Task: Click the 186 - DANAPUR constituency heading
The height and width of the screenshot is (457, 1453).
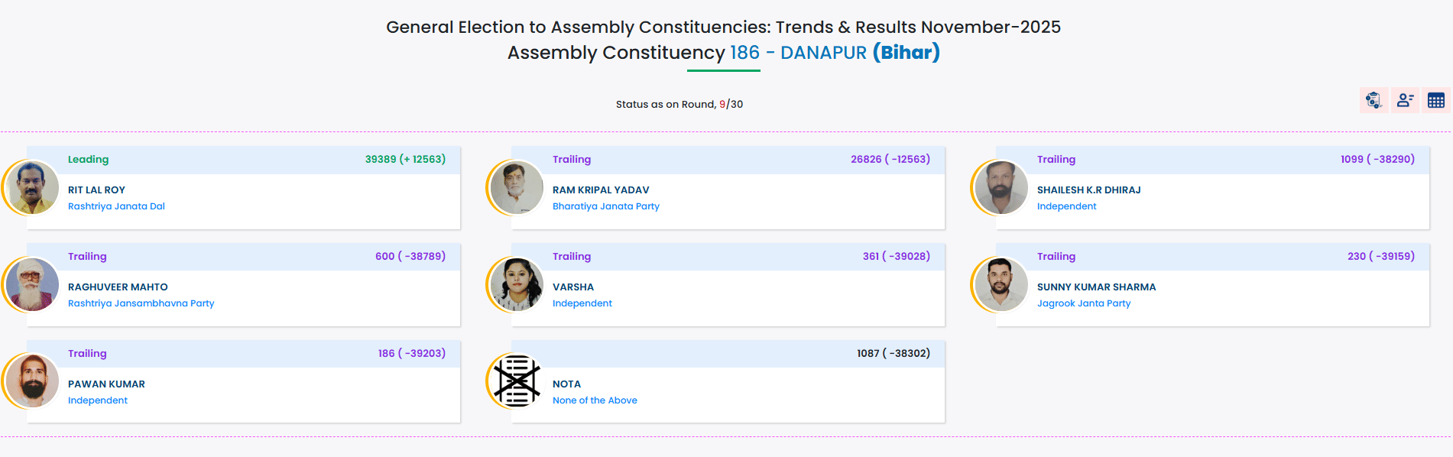Action: point(798,53)
